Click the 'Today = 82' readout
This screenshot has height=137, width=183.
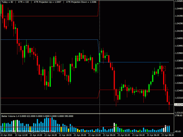(7, 2)
